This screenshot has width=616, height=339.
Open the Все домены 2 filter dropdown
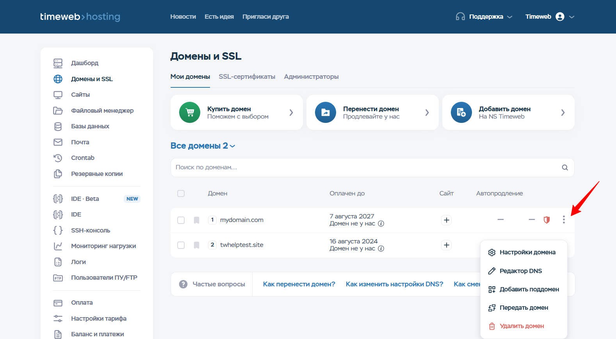pos(203,146)
